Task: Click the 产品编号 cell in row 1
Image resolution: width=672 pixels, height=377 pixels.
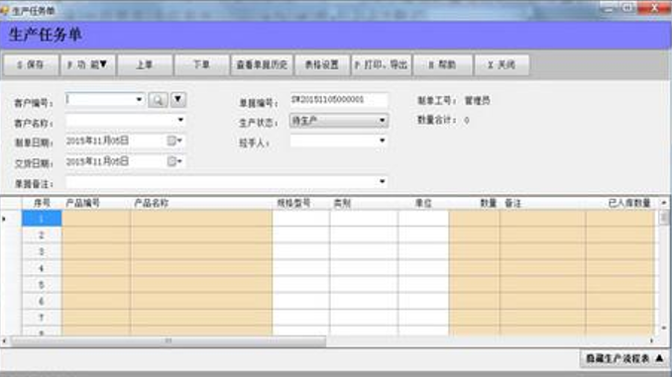Action: point(96,219)
